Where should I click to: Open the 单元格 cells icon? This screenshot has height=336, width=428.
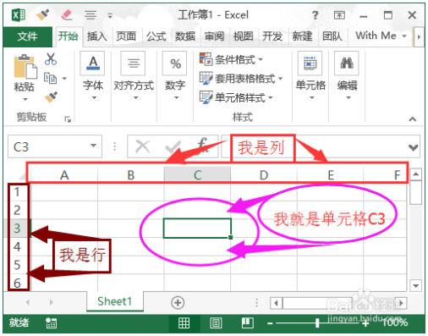[310, 63]
